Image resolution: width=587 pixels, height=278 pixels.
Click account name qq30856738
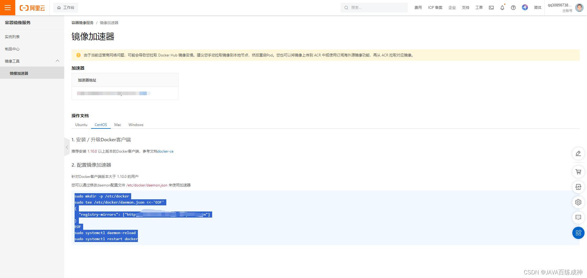(559, 5)
